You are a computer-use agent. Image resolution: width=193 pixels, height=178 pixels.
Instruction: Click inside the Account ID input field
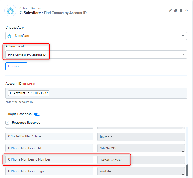click(96, 93)
